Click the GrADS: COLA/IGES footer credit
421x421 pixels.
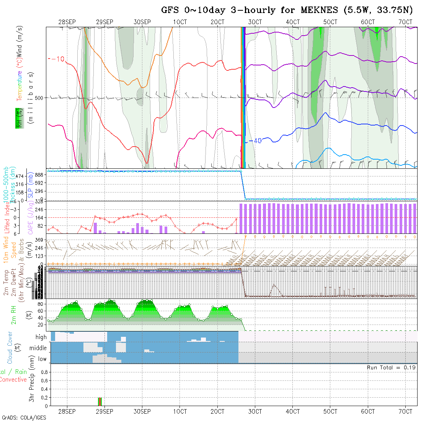(24, 418)
